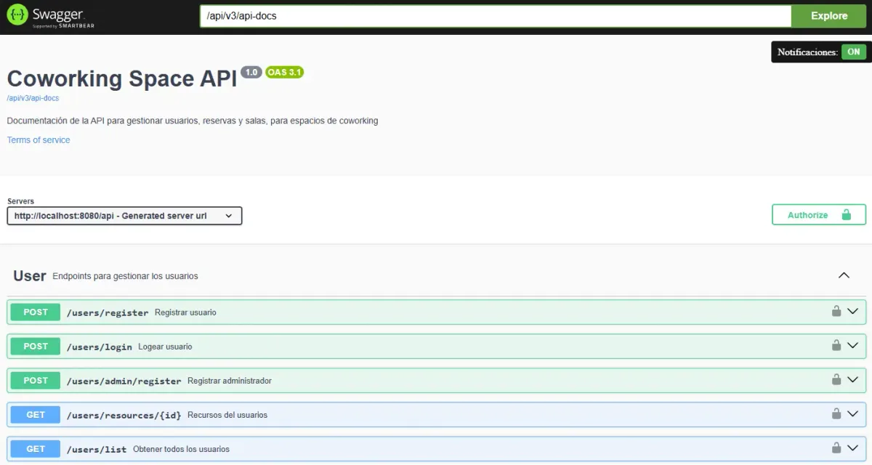Click the OAS 3.1 version badge
Image resolution: width=872 pixels, height=465 pixels.
(x=284, y=72)
